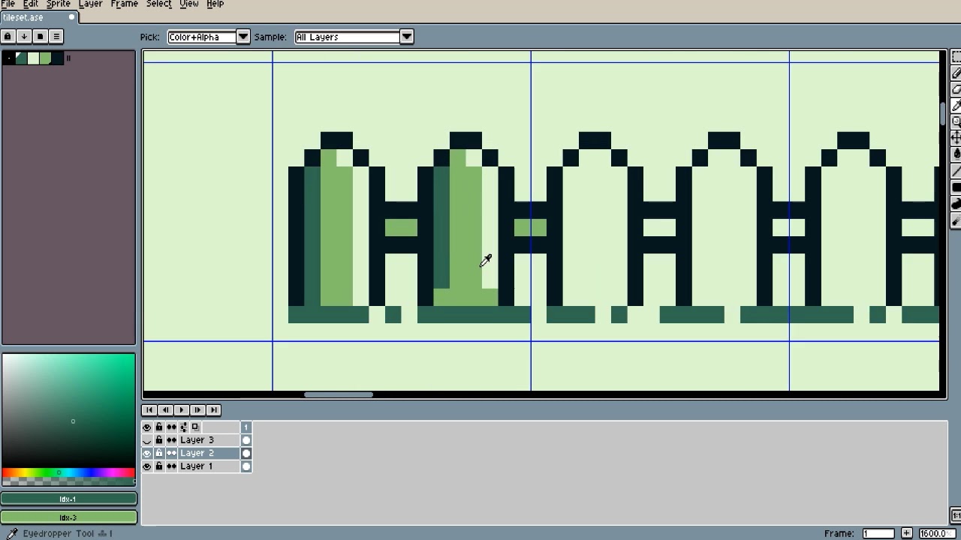Toggle continuous cels on Layer 2
This screenshot has height=540, width=961.
171,453
